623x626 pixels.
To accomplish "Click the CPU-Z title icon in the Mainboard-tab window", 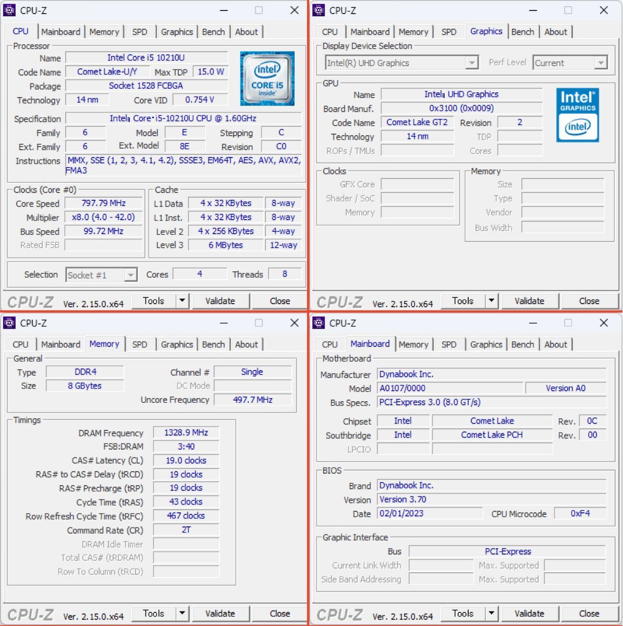I will point(319,323).
